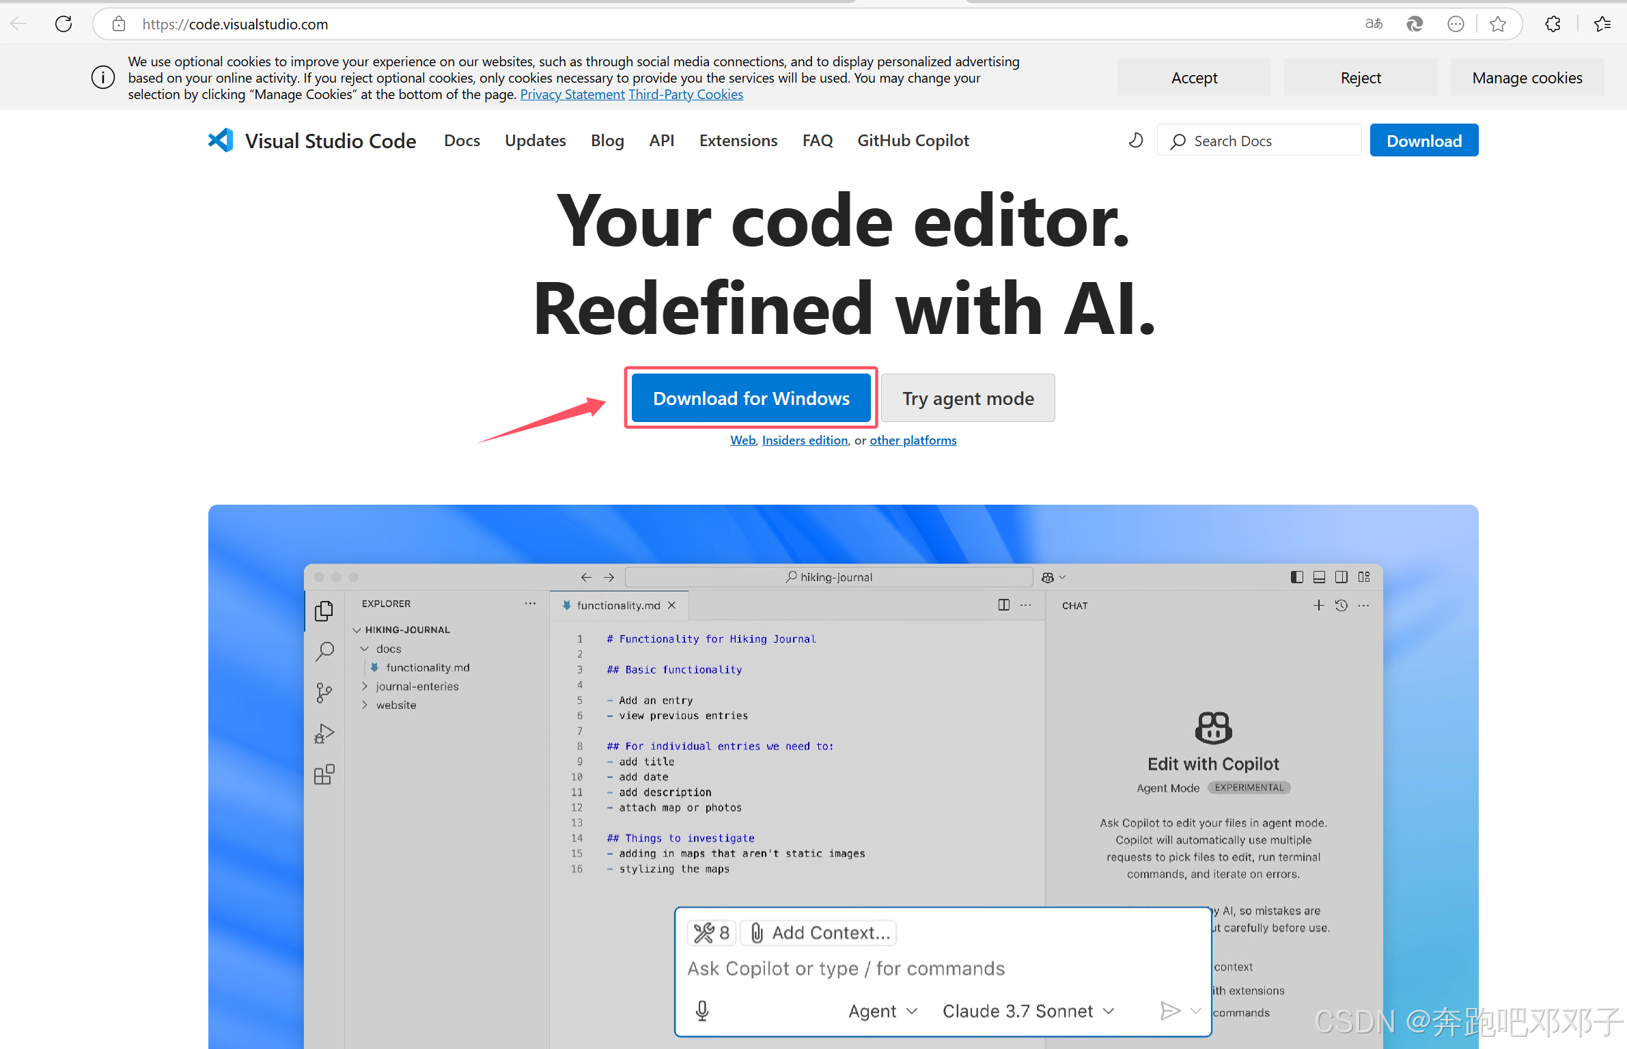The width and height of the screenshot is (1627, 1049).
Task: Open the Extensions menu item
Action: [x=738, y=141]
